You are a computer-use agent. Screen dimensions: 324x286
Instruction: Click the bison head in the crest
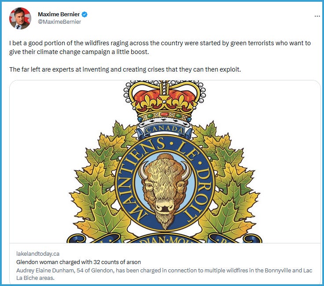click(165, 191)
